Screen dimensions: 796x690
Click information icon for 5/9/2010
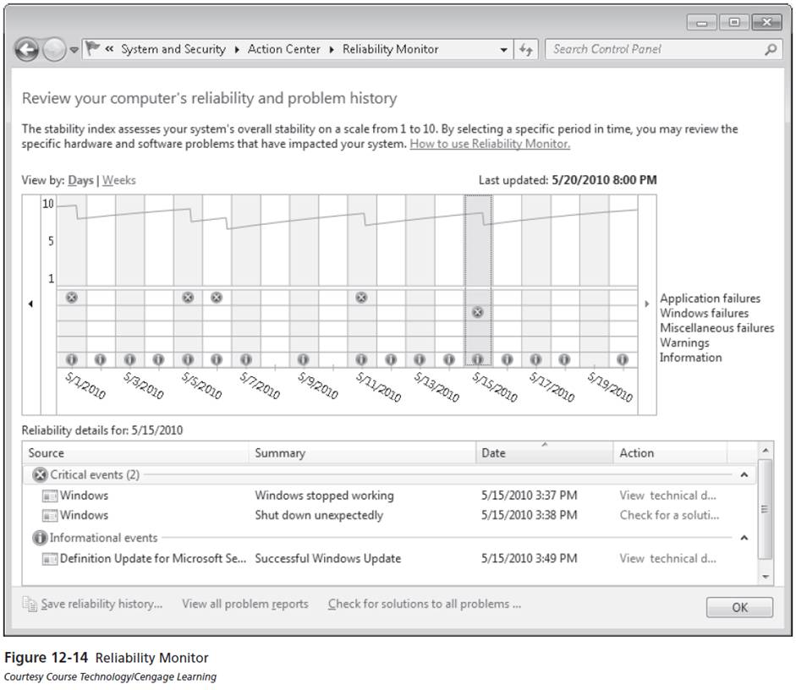click(304, 359)
